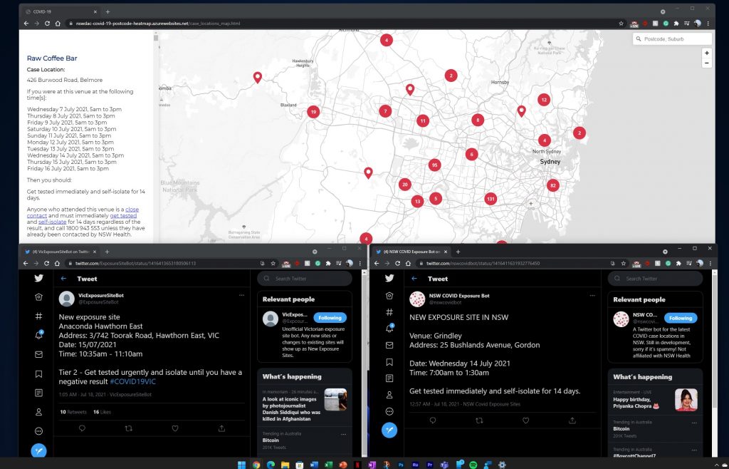The height and width of the screenshot is (469, 729).
Task: Zoom out on the map
Action: 707,63
